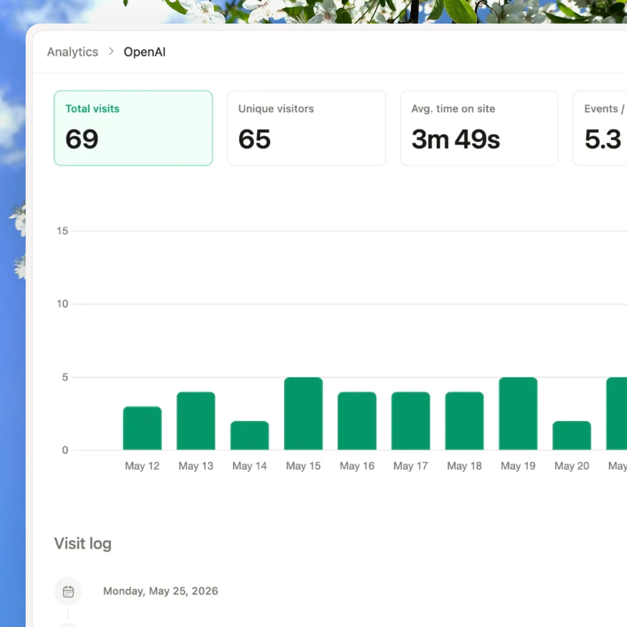627x627 pixels.
Task: Click the May 14 bar in chart
Action: 250,435
